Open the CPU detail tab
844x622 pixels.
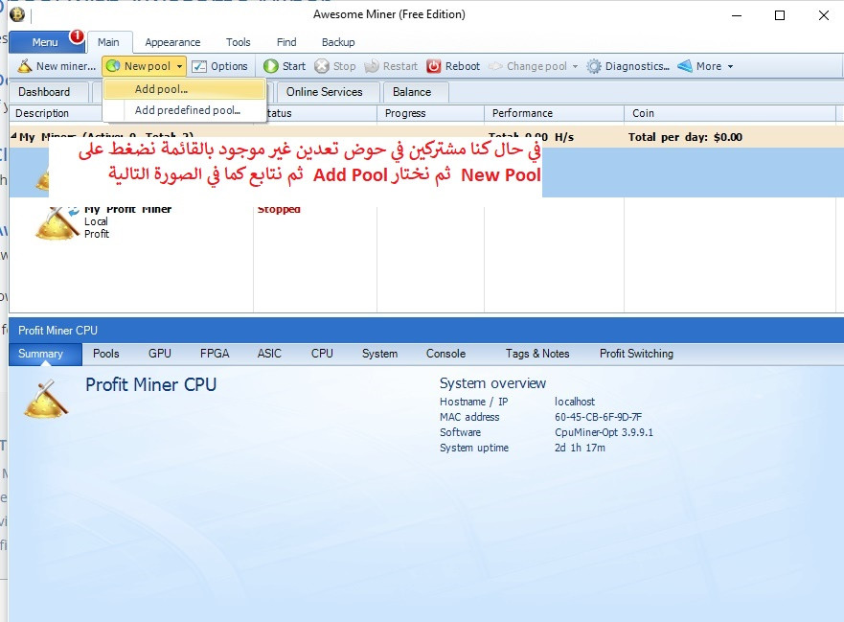[322, 354]
